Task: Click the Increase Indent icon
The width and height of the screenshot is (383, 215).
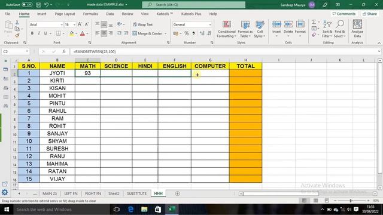Action: tap(126, 33)
